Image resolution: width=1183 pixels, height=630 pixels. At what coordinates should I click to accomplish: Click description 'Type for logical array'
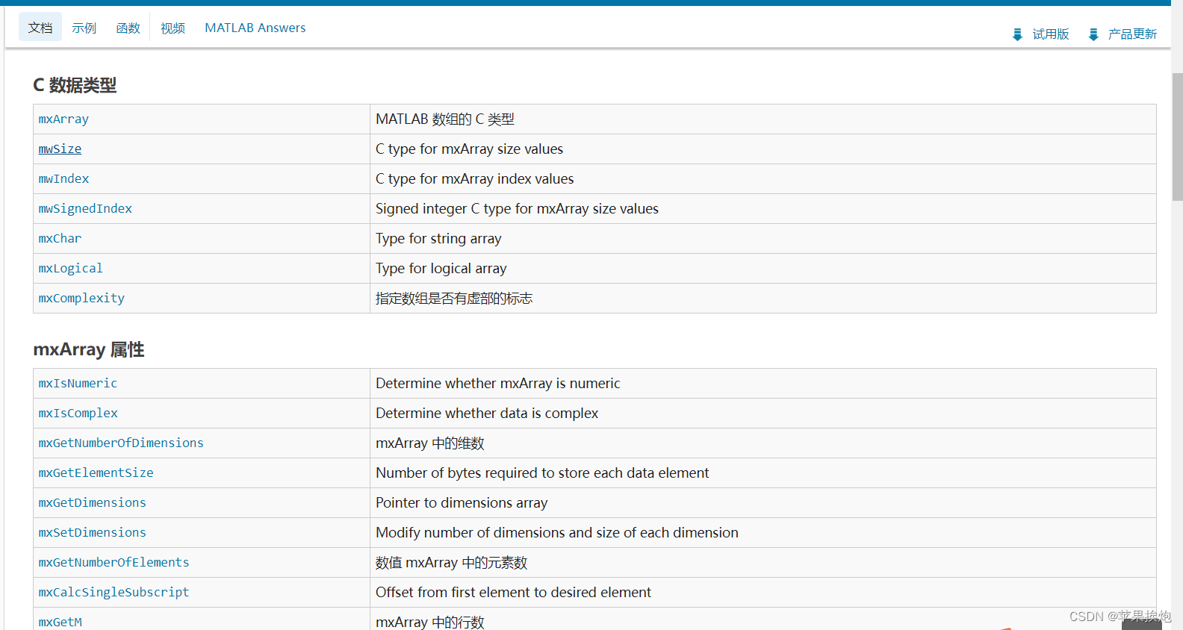pyautogui.click(x=441, y=269)
